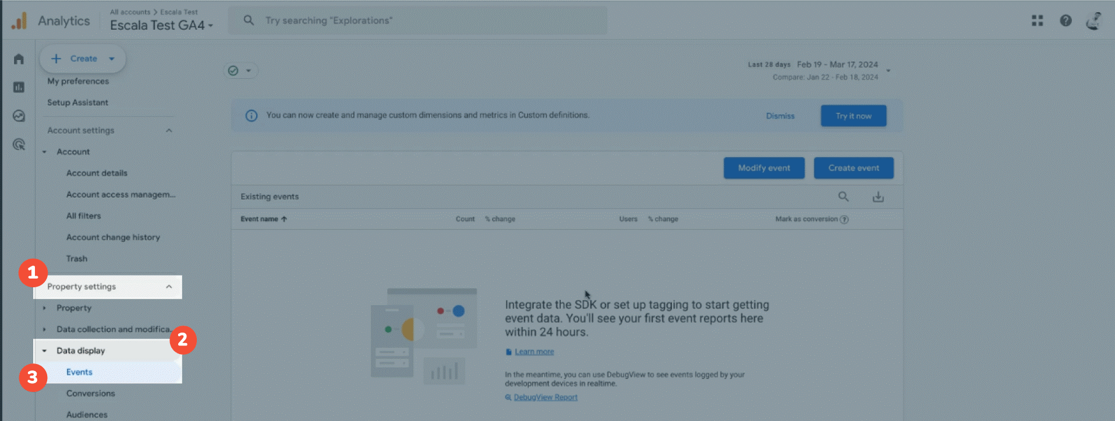Screen dimensions: 1115x421
Task: Click the Existing events heading
Action: 270,197
